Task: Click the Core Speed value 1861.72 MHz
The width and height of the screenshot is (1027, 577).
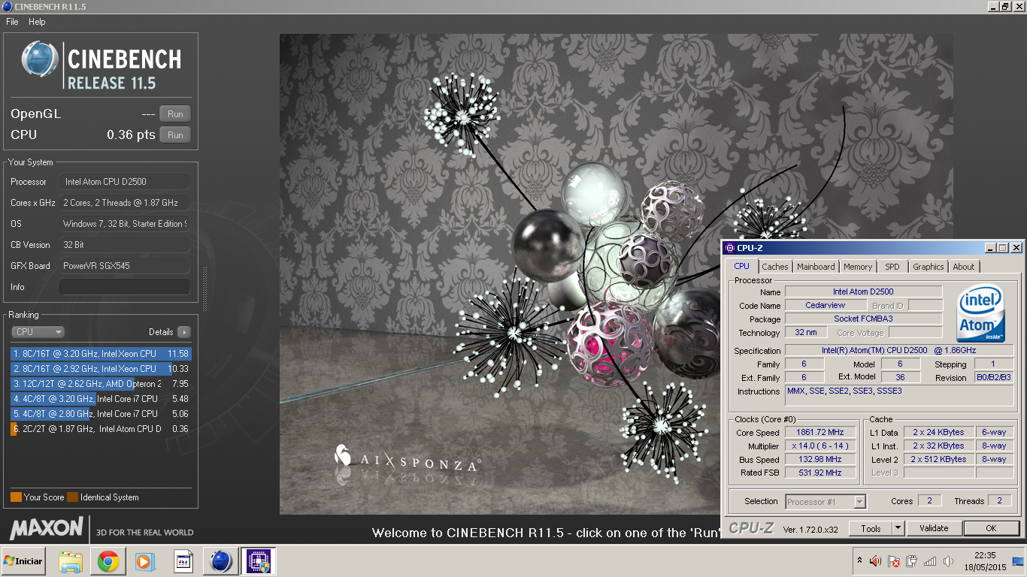Action: click(x=820, y=432)
